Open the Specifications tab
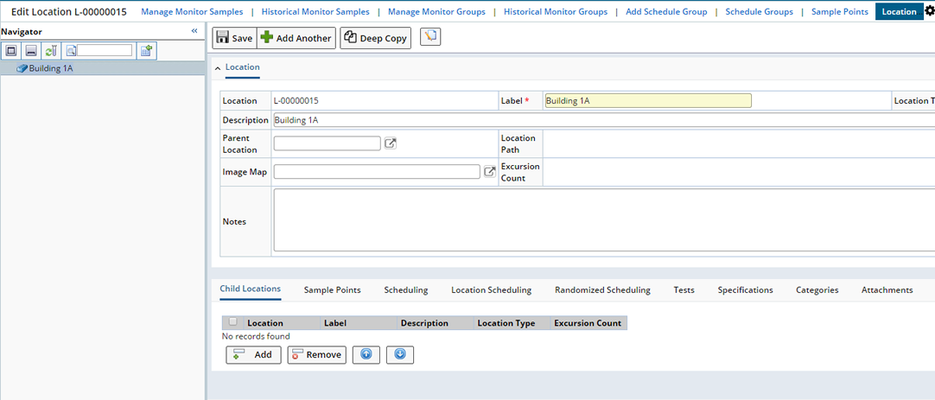 (746, 289)
